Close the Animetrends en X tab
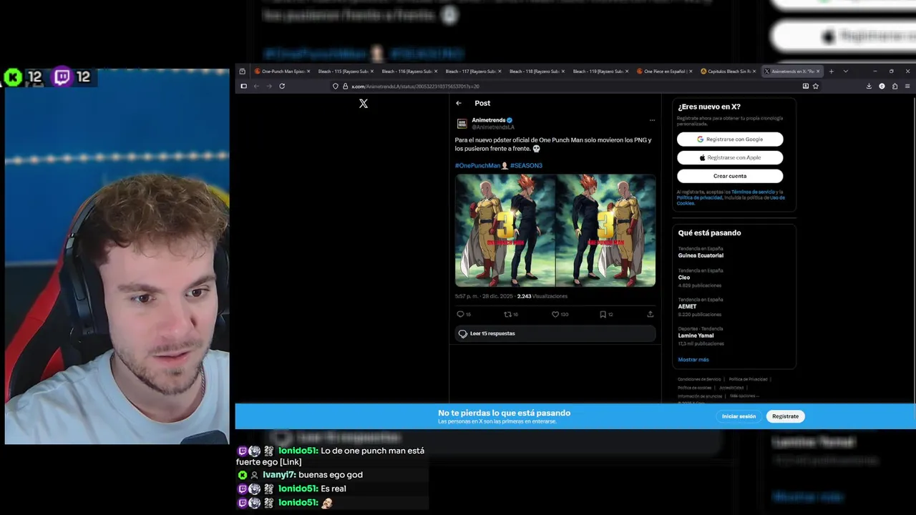Image resolution: width=916 pixels, height=515 pixels. point(819,72)
